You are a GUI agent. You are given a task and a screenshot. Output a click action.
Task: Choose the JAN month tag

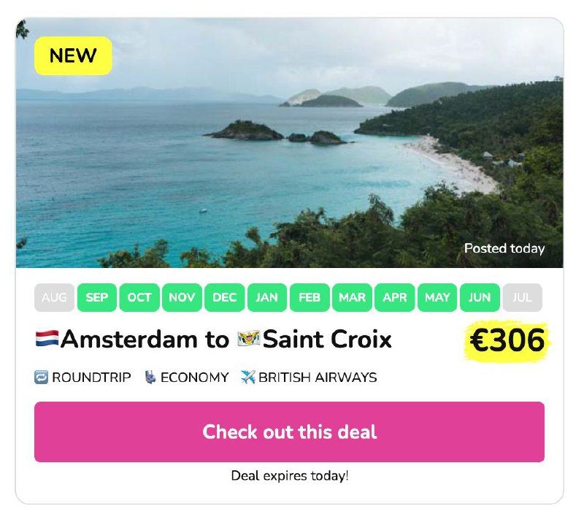[267, 297]
